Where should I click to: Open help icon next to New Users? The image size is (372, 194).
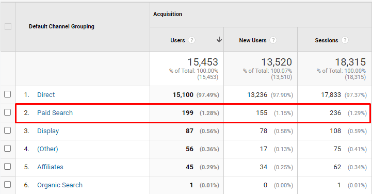click(x=273, y=40)
